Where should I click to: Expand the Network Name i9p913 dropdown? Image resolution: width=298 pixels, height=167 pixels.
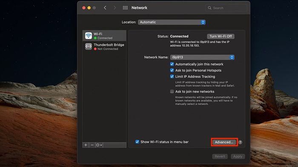[x=202, y=57]
